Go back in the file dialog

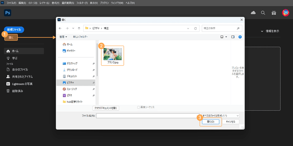[60, 28]
